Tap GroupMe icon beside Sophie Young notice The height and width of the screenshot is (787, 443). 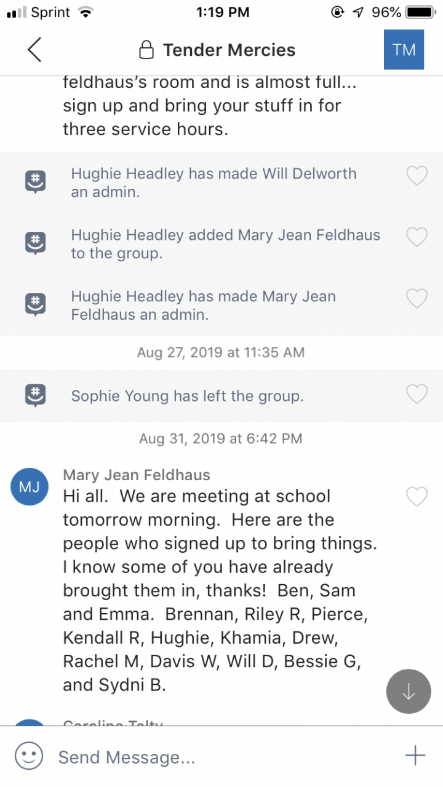[35, 395]
